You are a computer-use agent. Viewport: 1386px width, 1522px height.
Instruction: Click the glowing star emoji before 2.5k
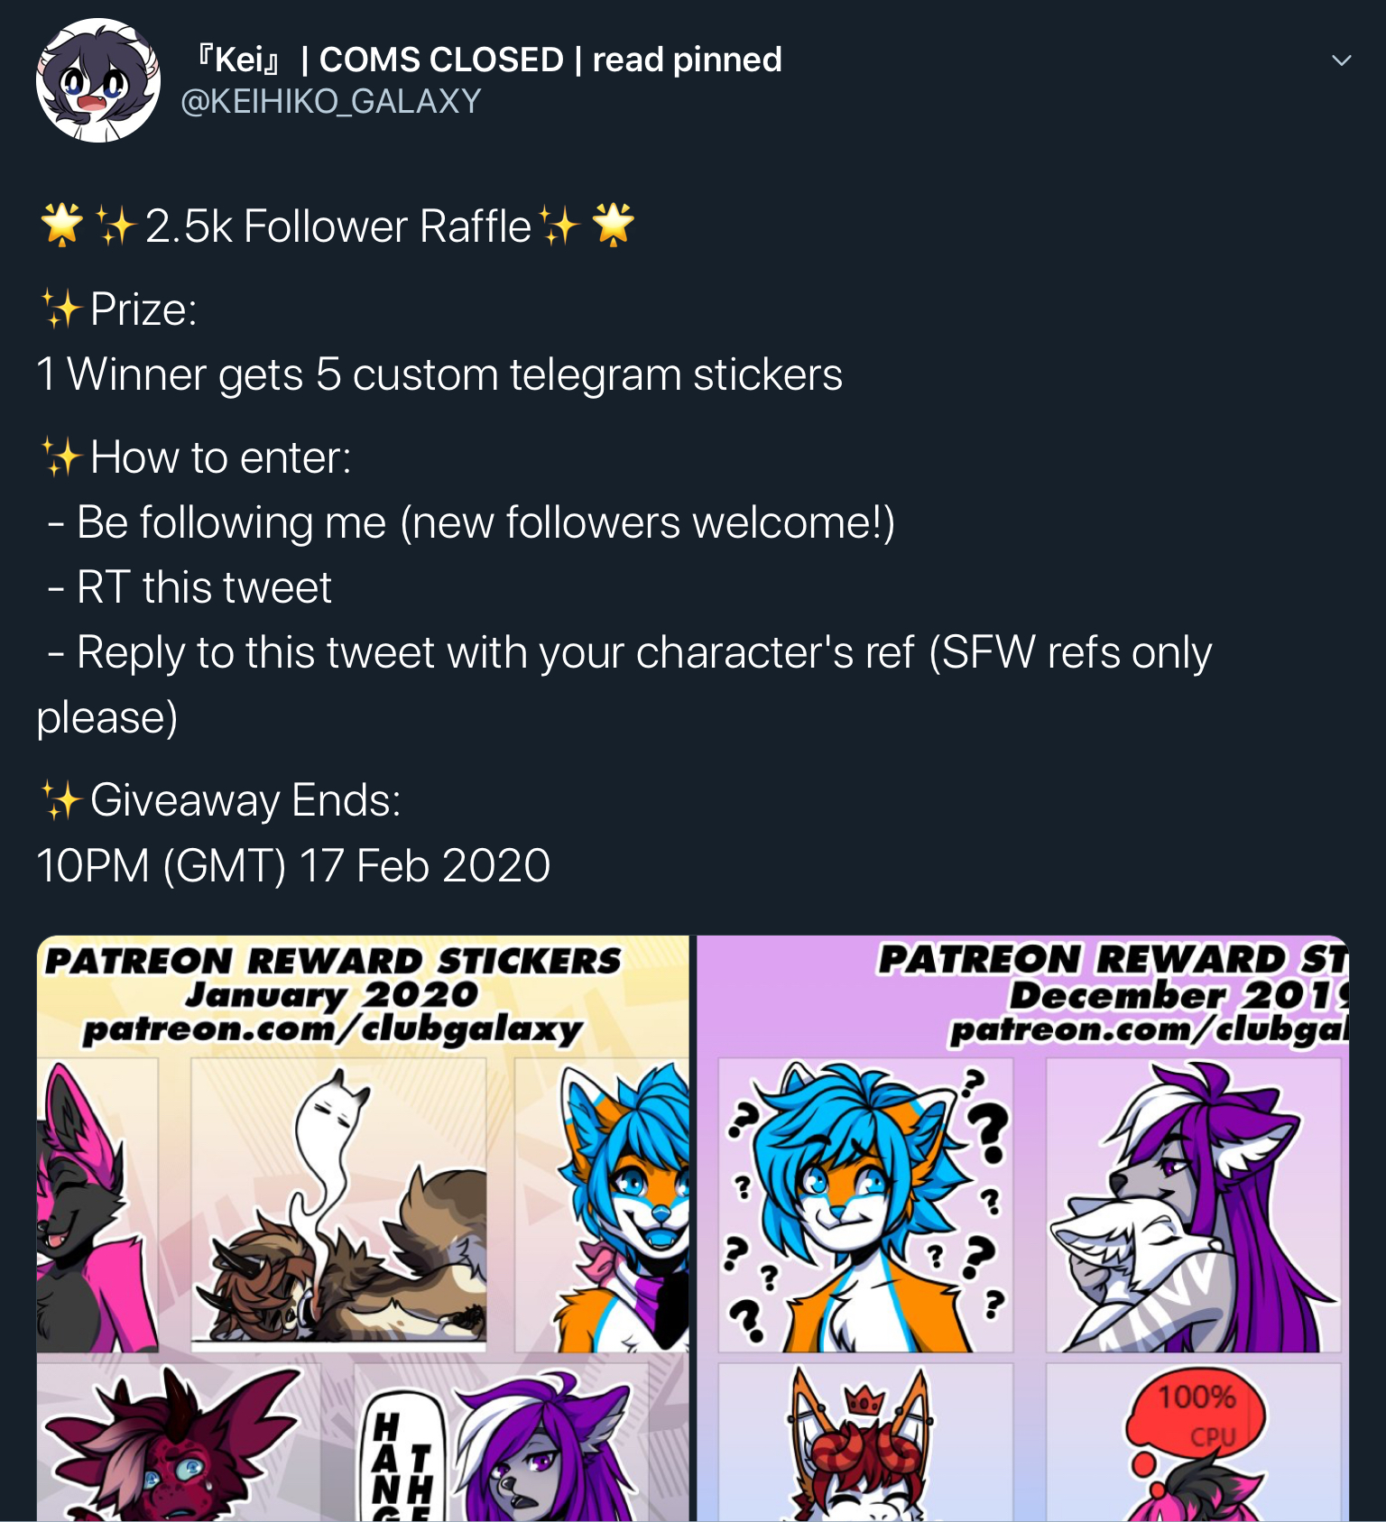tap(62, 225)
